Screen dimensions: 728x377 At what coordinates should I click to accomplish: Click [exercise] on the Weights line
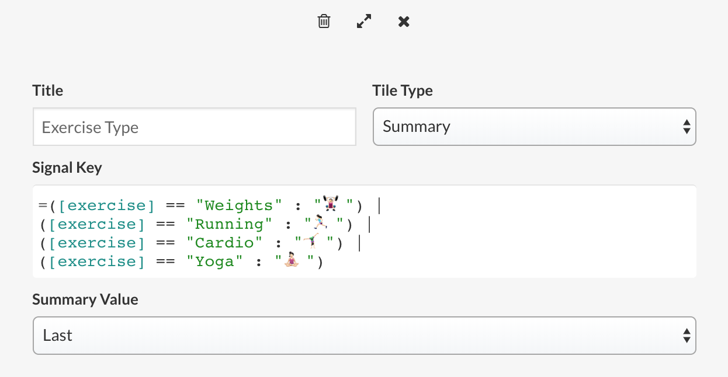(x=107, y=205)
